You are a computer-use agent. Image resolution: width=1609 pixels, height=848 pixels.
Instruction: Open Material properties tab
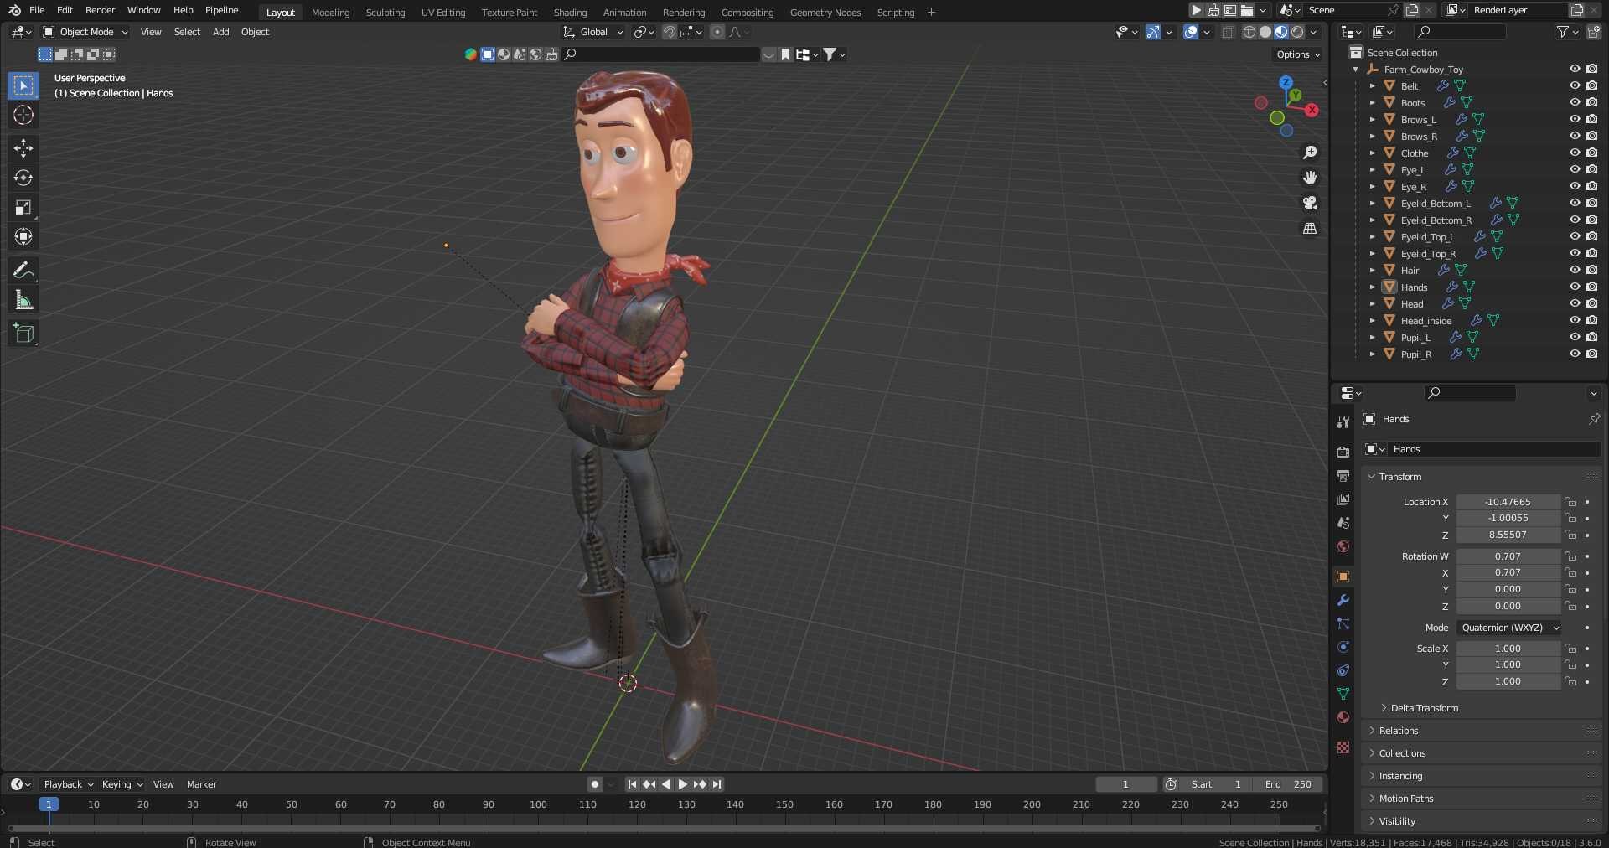[x=1343, y=717]
